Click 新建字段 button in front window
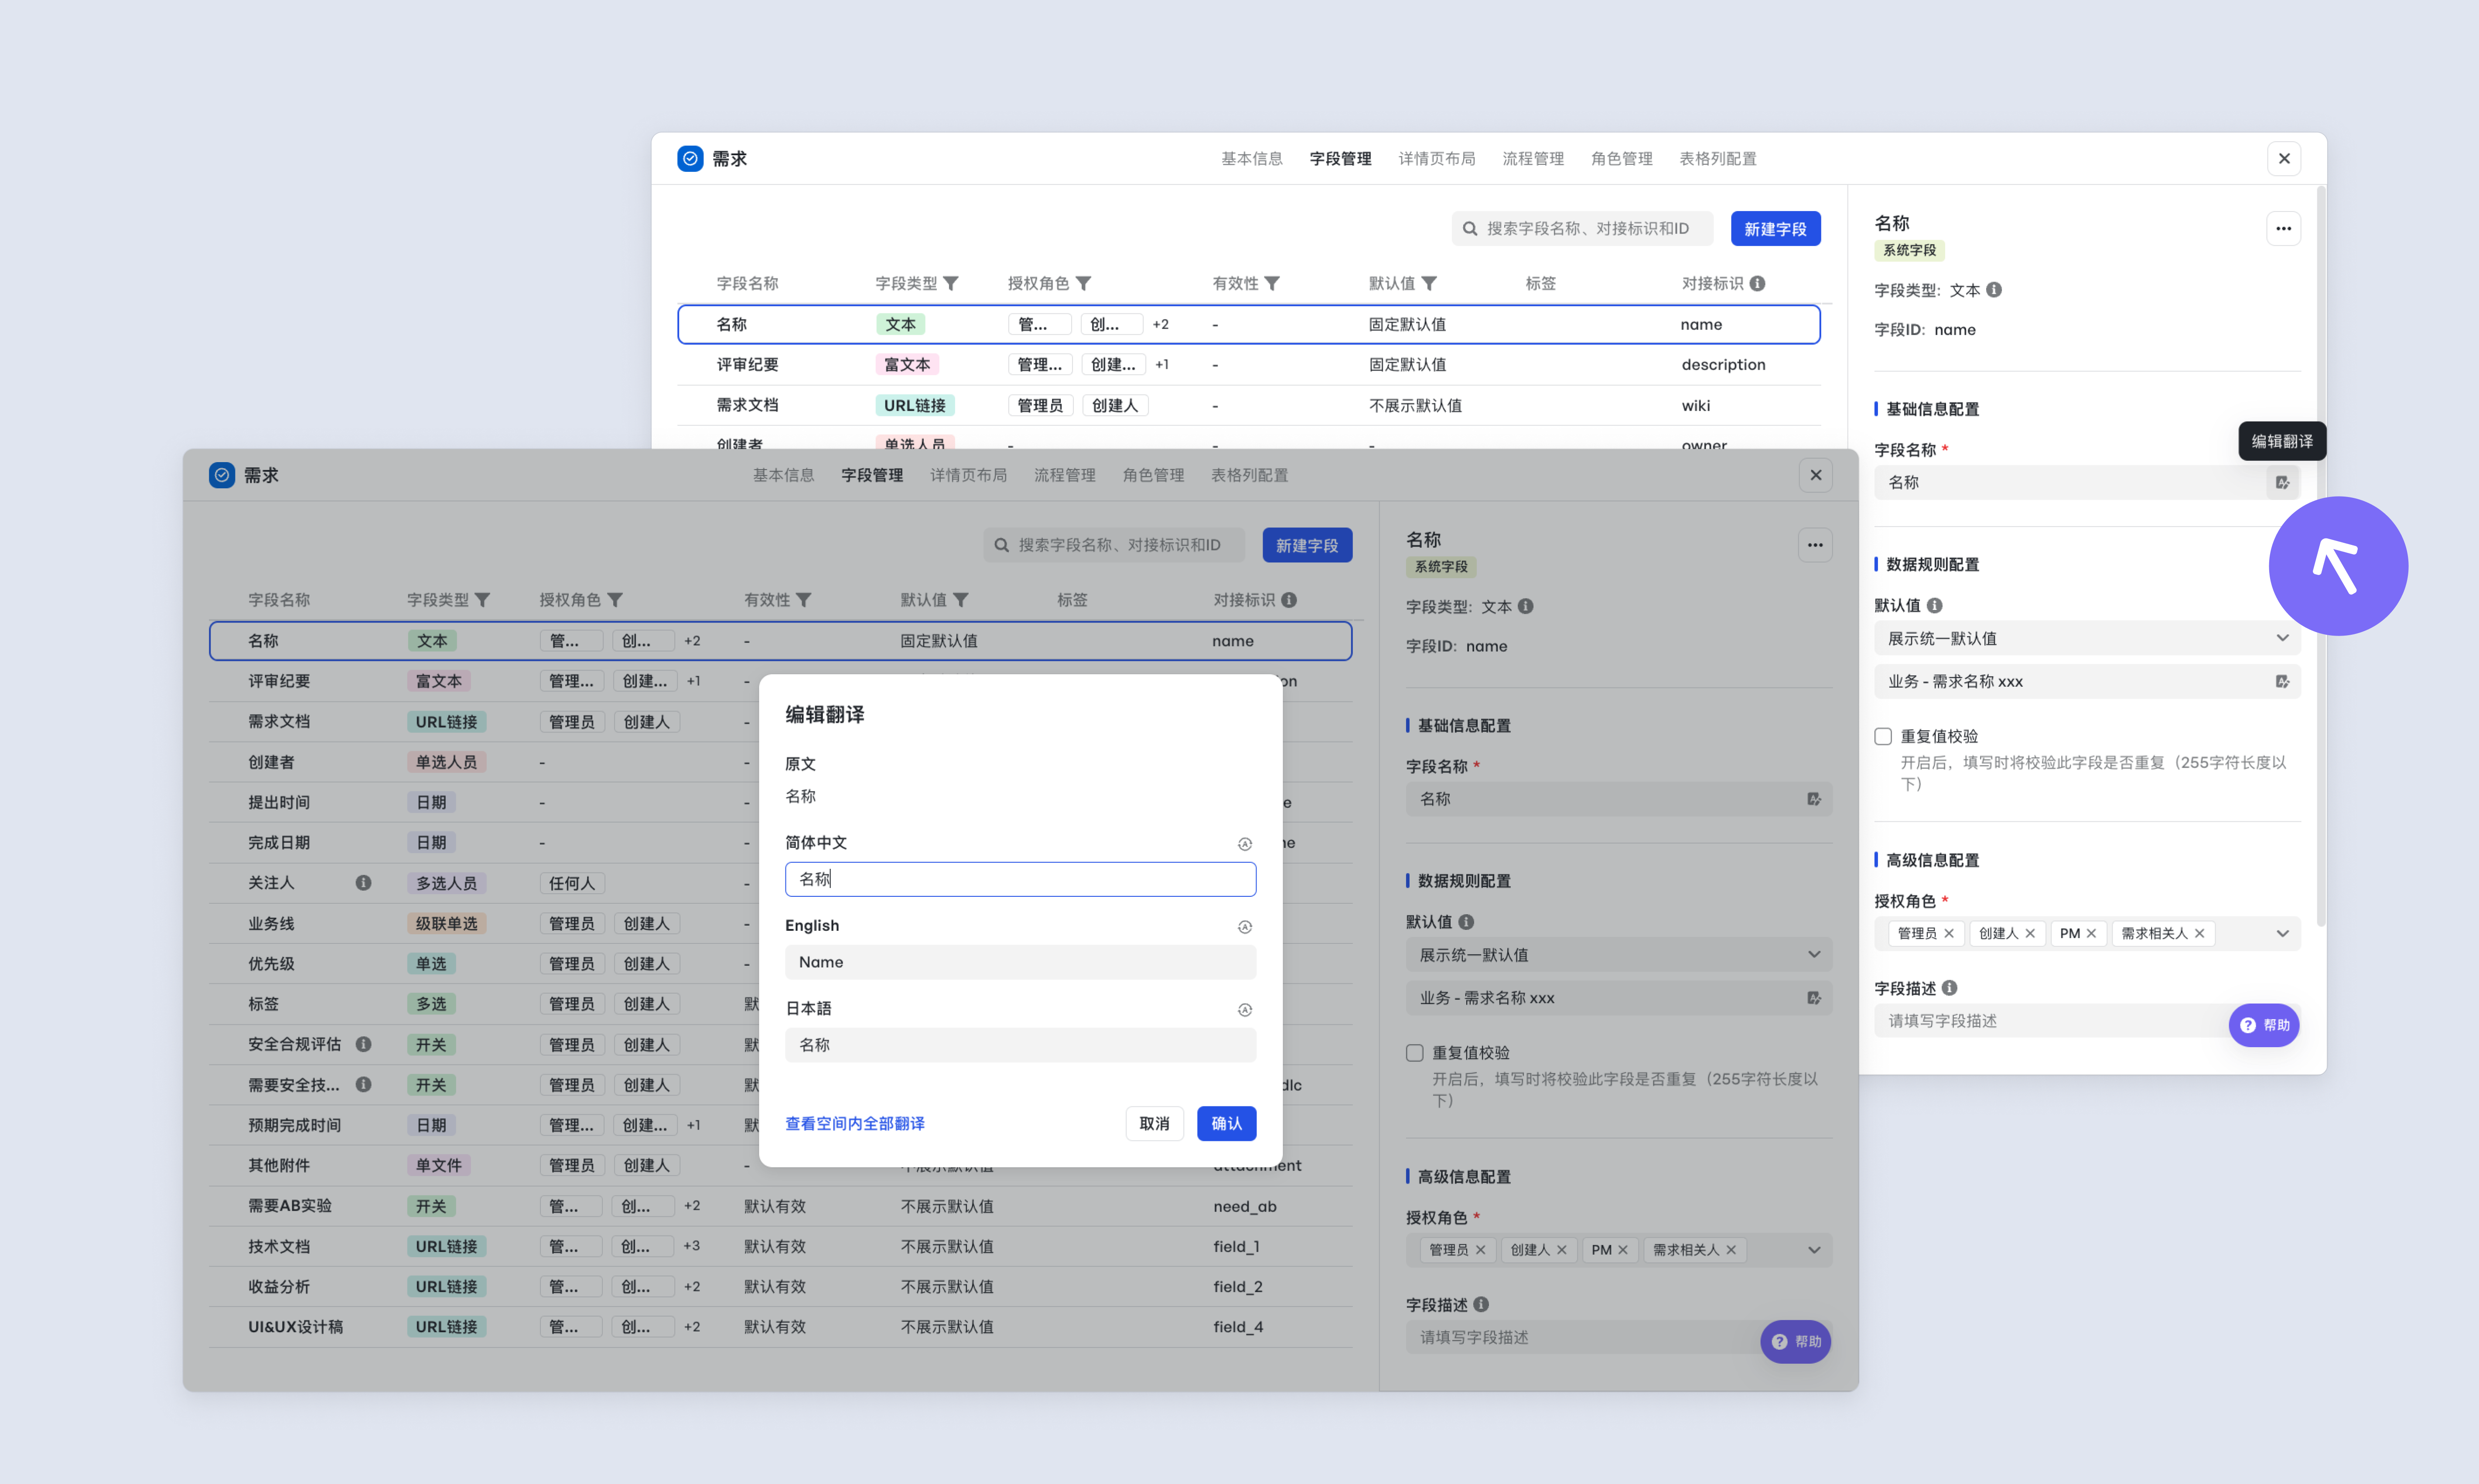Viewport: 2479px width, 1484px height. pyautogui.click(x=1308, y=546)
